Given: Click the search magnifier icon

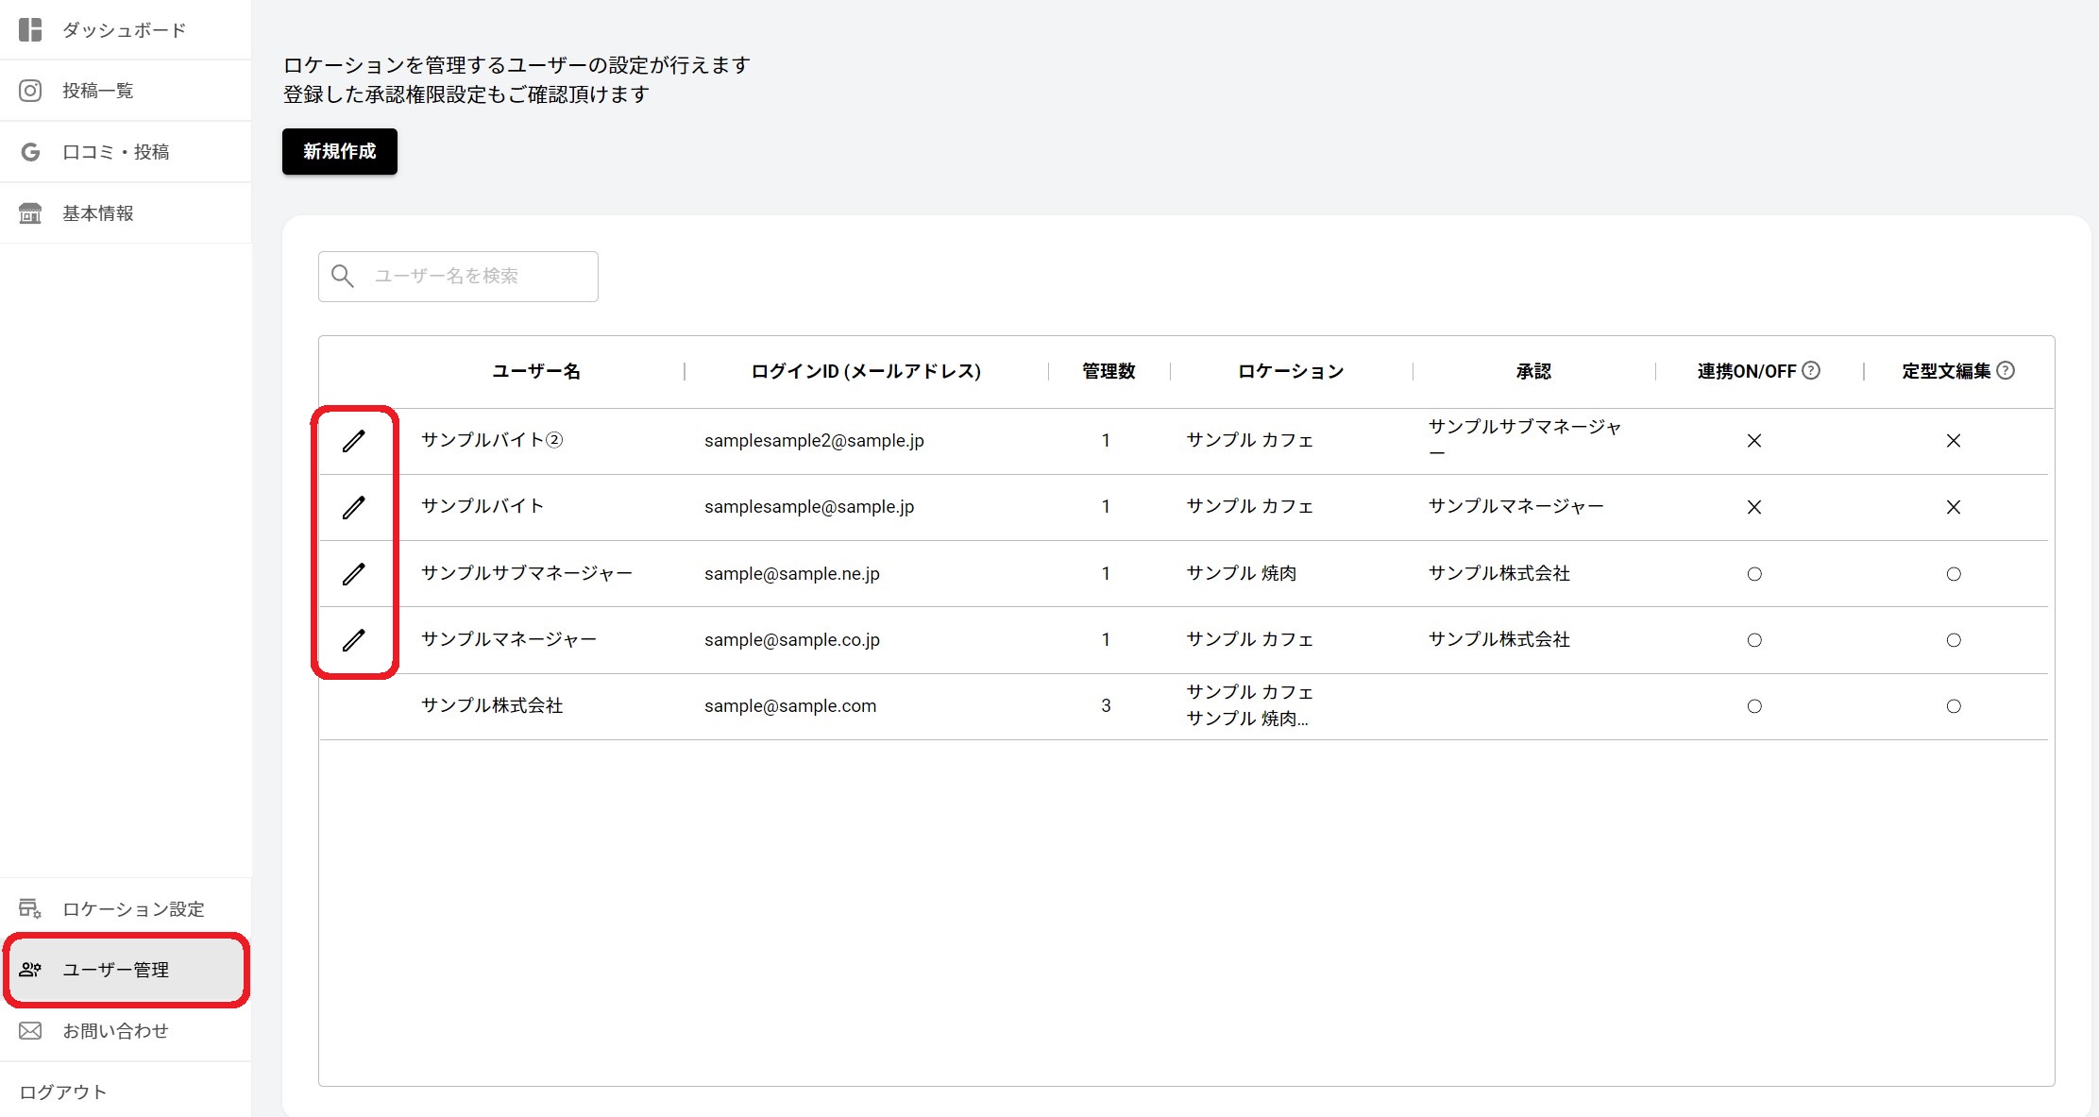Looking at the screenshot, I should (x=343, y=276).
